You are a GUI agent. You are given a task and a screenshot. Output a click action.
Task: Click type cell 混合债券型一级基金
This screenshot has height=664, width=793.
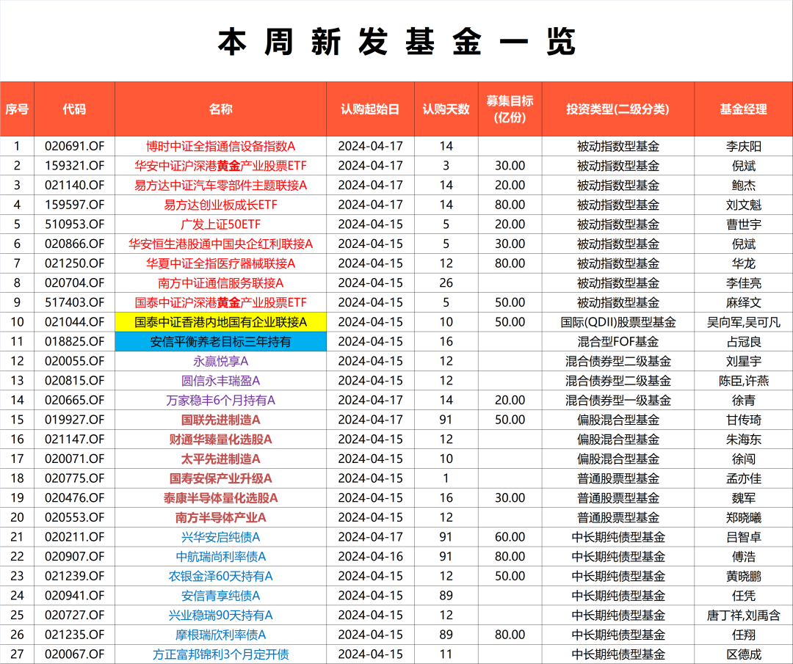pyautogui.click(x=618, y=400)
